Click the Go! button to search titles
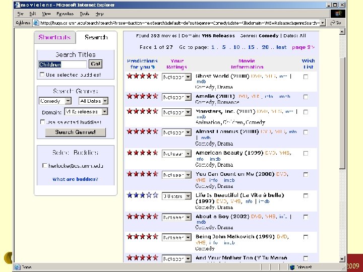Screen dimensions: 363x272 (x=95, y=64)
